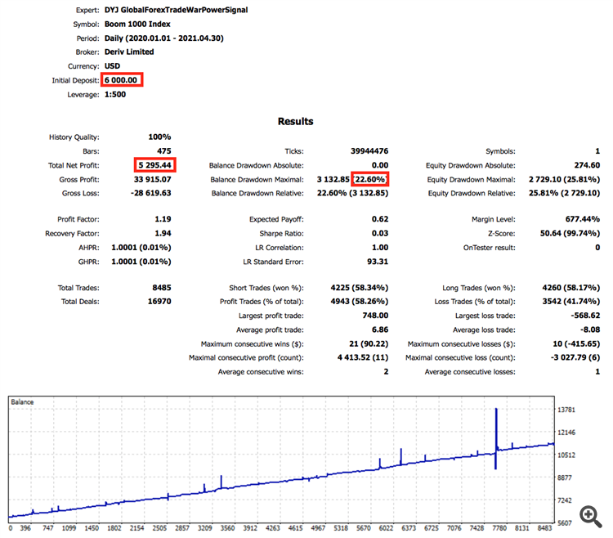Select the OnTester result value 0

point(597,248)
